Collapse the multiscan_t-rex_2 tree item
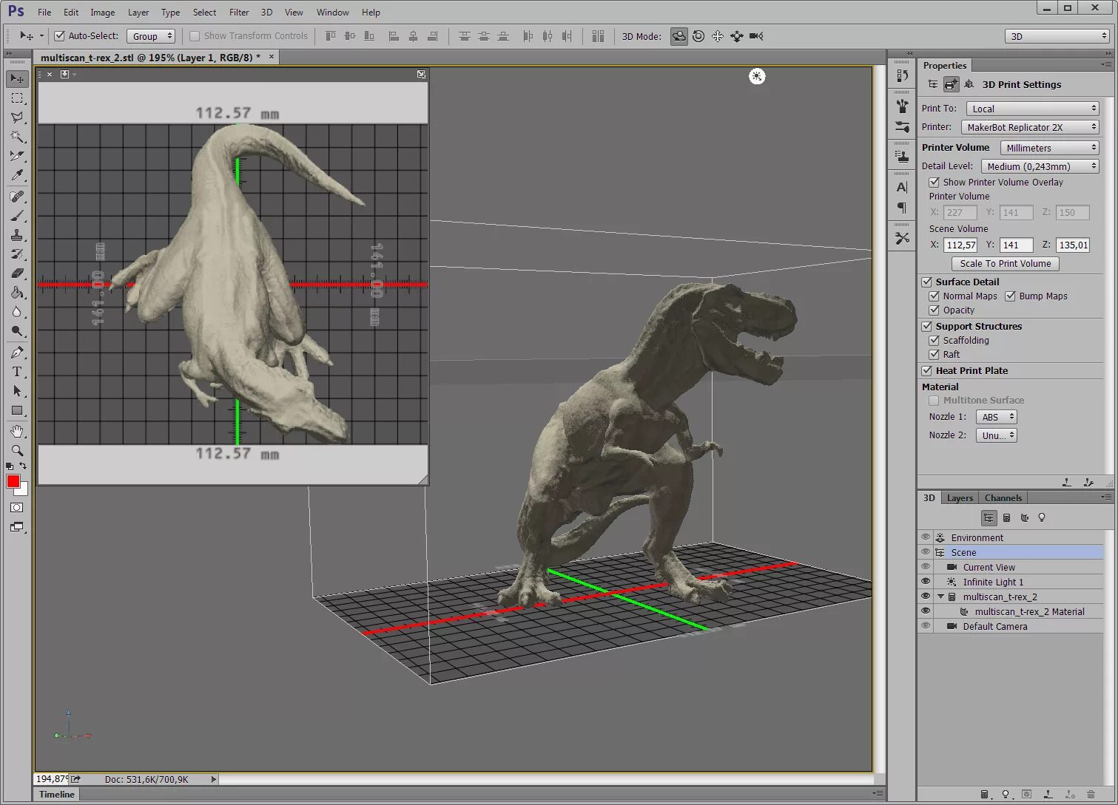Screen dimensions: 1118x805 pos(941,597)
